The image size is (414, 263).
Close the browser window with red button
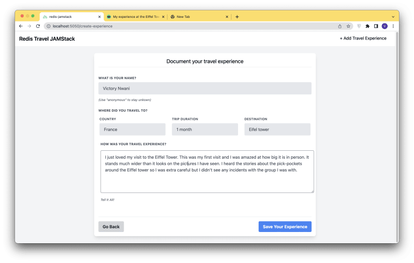(22, 16)
